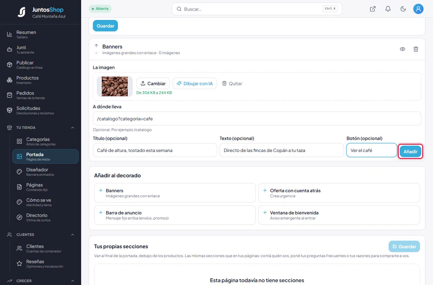
Task: Collapse the CRECER sidebar group
Action: click(73, 281)
